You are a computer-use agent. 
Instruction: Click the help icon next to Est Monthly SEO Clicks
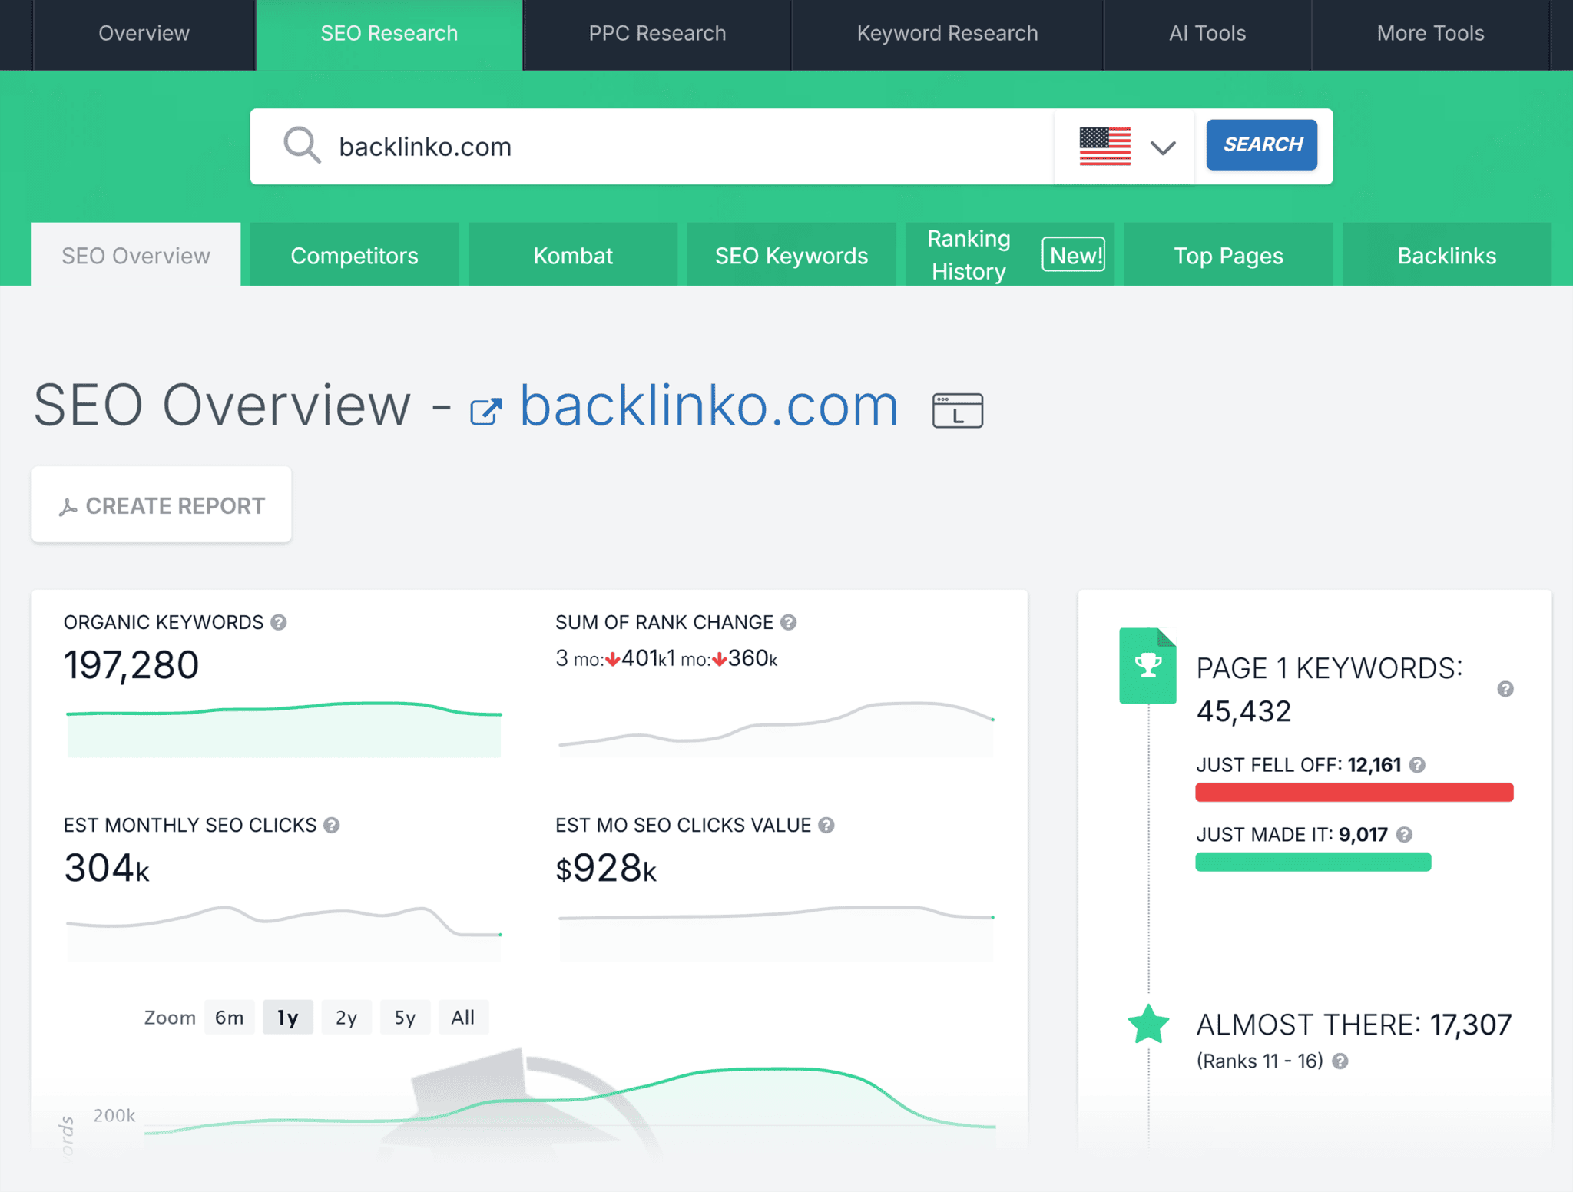point(332,825)
